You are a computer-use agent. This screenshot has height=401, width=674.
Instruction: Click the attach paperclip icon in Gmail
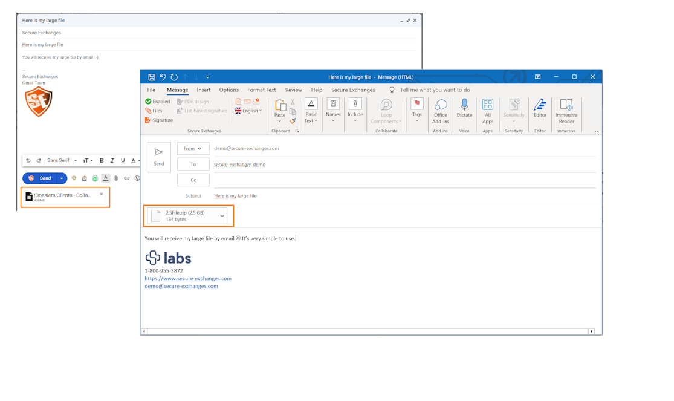(x=116, y=178)
